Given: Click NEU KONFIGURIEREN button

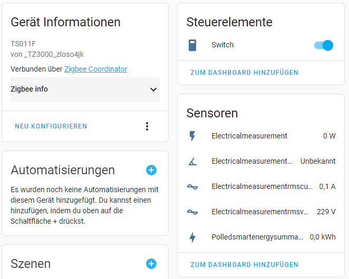Looking at the screenshot, I should pyautogui.click(x=51, y=126).
